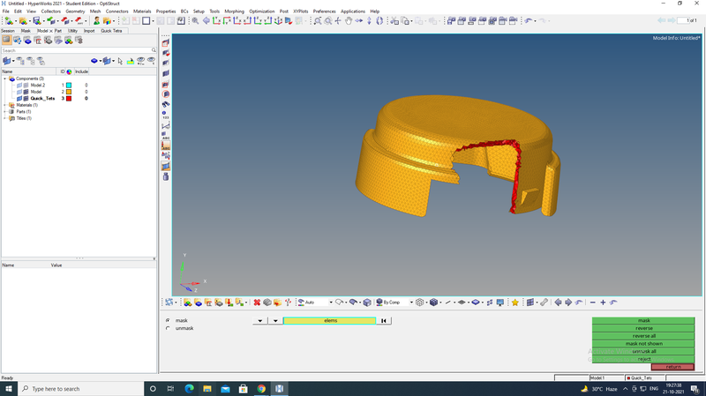Click the color wheel column header
Image resolution: width=706 pixels, height=396 pixels.
pos(70,71)
